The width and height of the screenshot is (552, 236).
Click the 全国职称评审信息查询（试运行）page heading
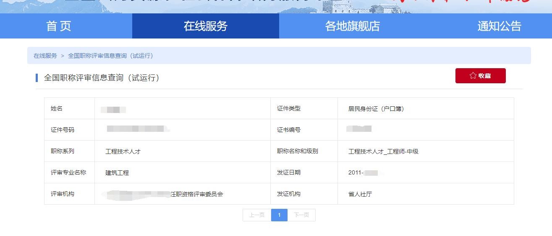[102, 78]
